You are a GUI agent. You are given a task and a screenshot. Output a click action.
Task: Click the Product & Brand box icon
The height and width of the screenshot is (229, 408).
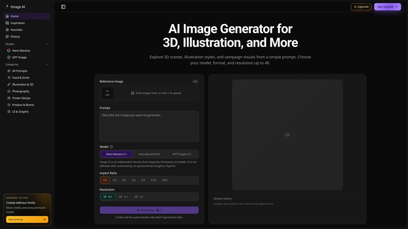point(9,105)
